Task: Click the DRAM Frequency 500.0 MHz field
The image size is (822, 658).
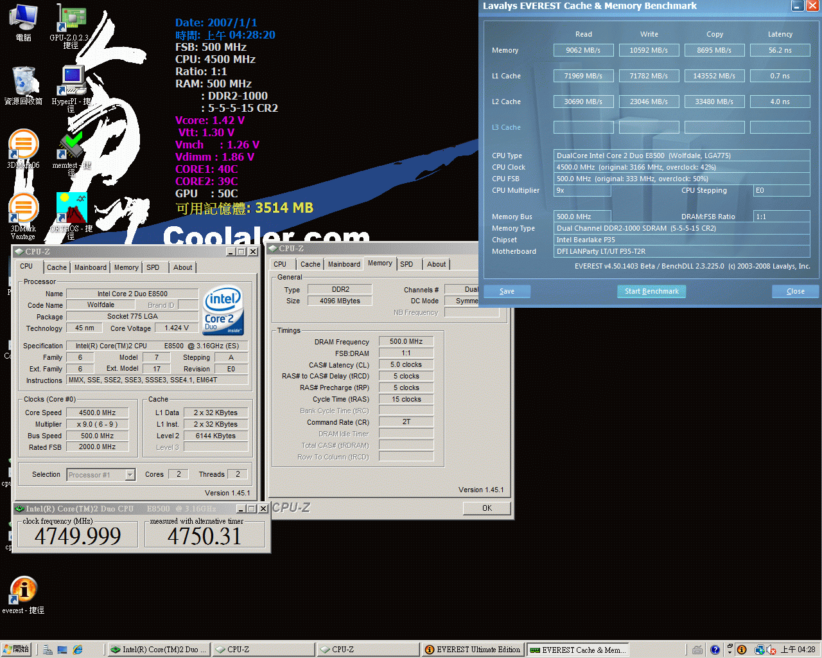Action: pos(406,341)
